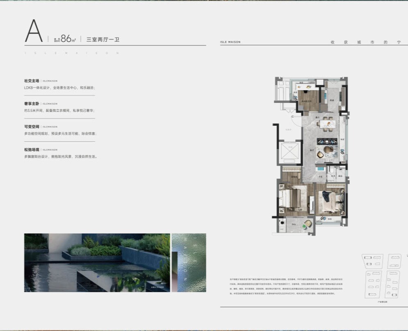Screen dimensions: 408x331
Task: Click the 多飘窗阳台设计 description line
Action: (61, 156)
